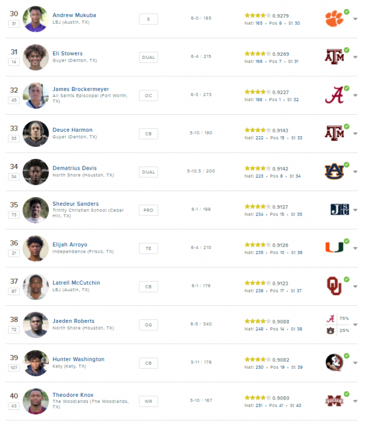Click Eli Stowers' player photo
The height and width of the screenshot is (424, 367).
[x=36, y=57]
